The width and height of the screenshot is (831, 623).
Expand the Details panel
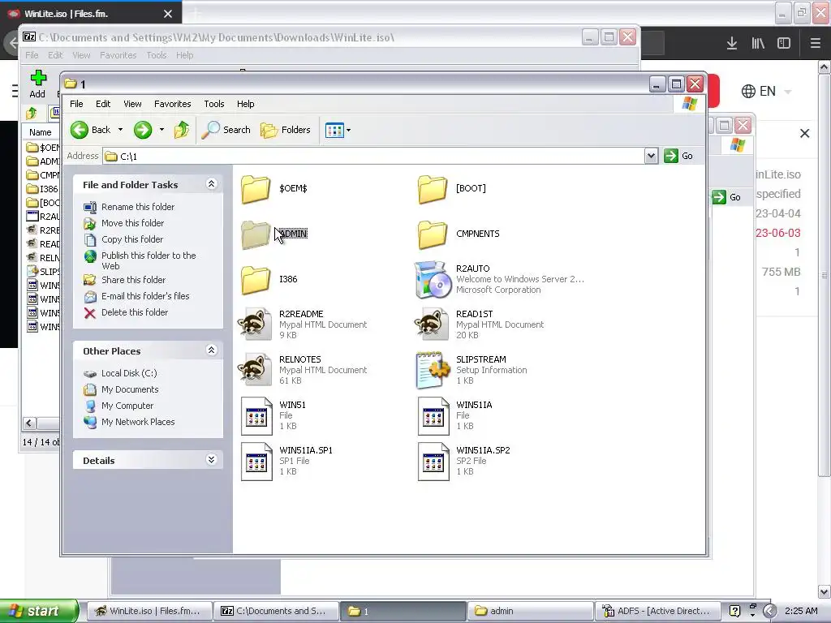(212, 460)
